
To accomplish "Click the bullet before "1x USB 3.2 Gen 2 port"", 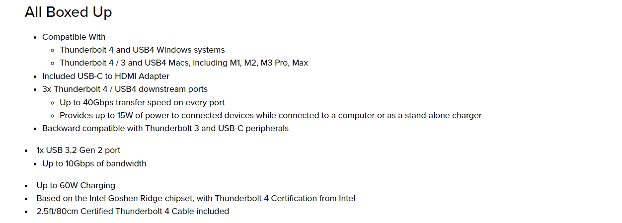I will [x=26, y=150].
